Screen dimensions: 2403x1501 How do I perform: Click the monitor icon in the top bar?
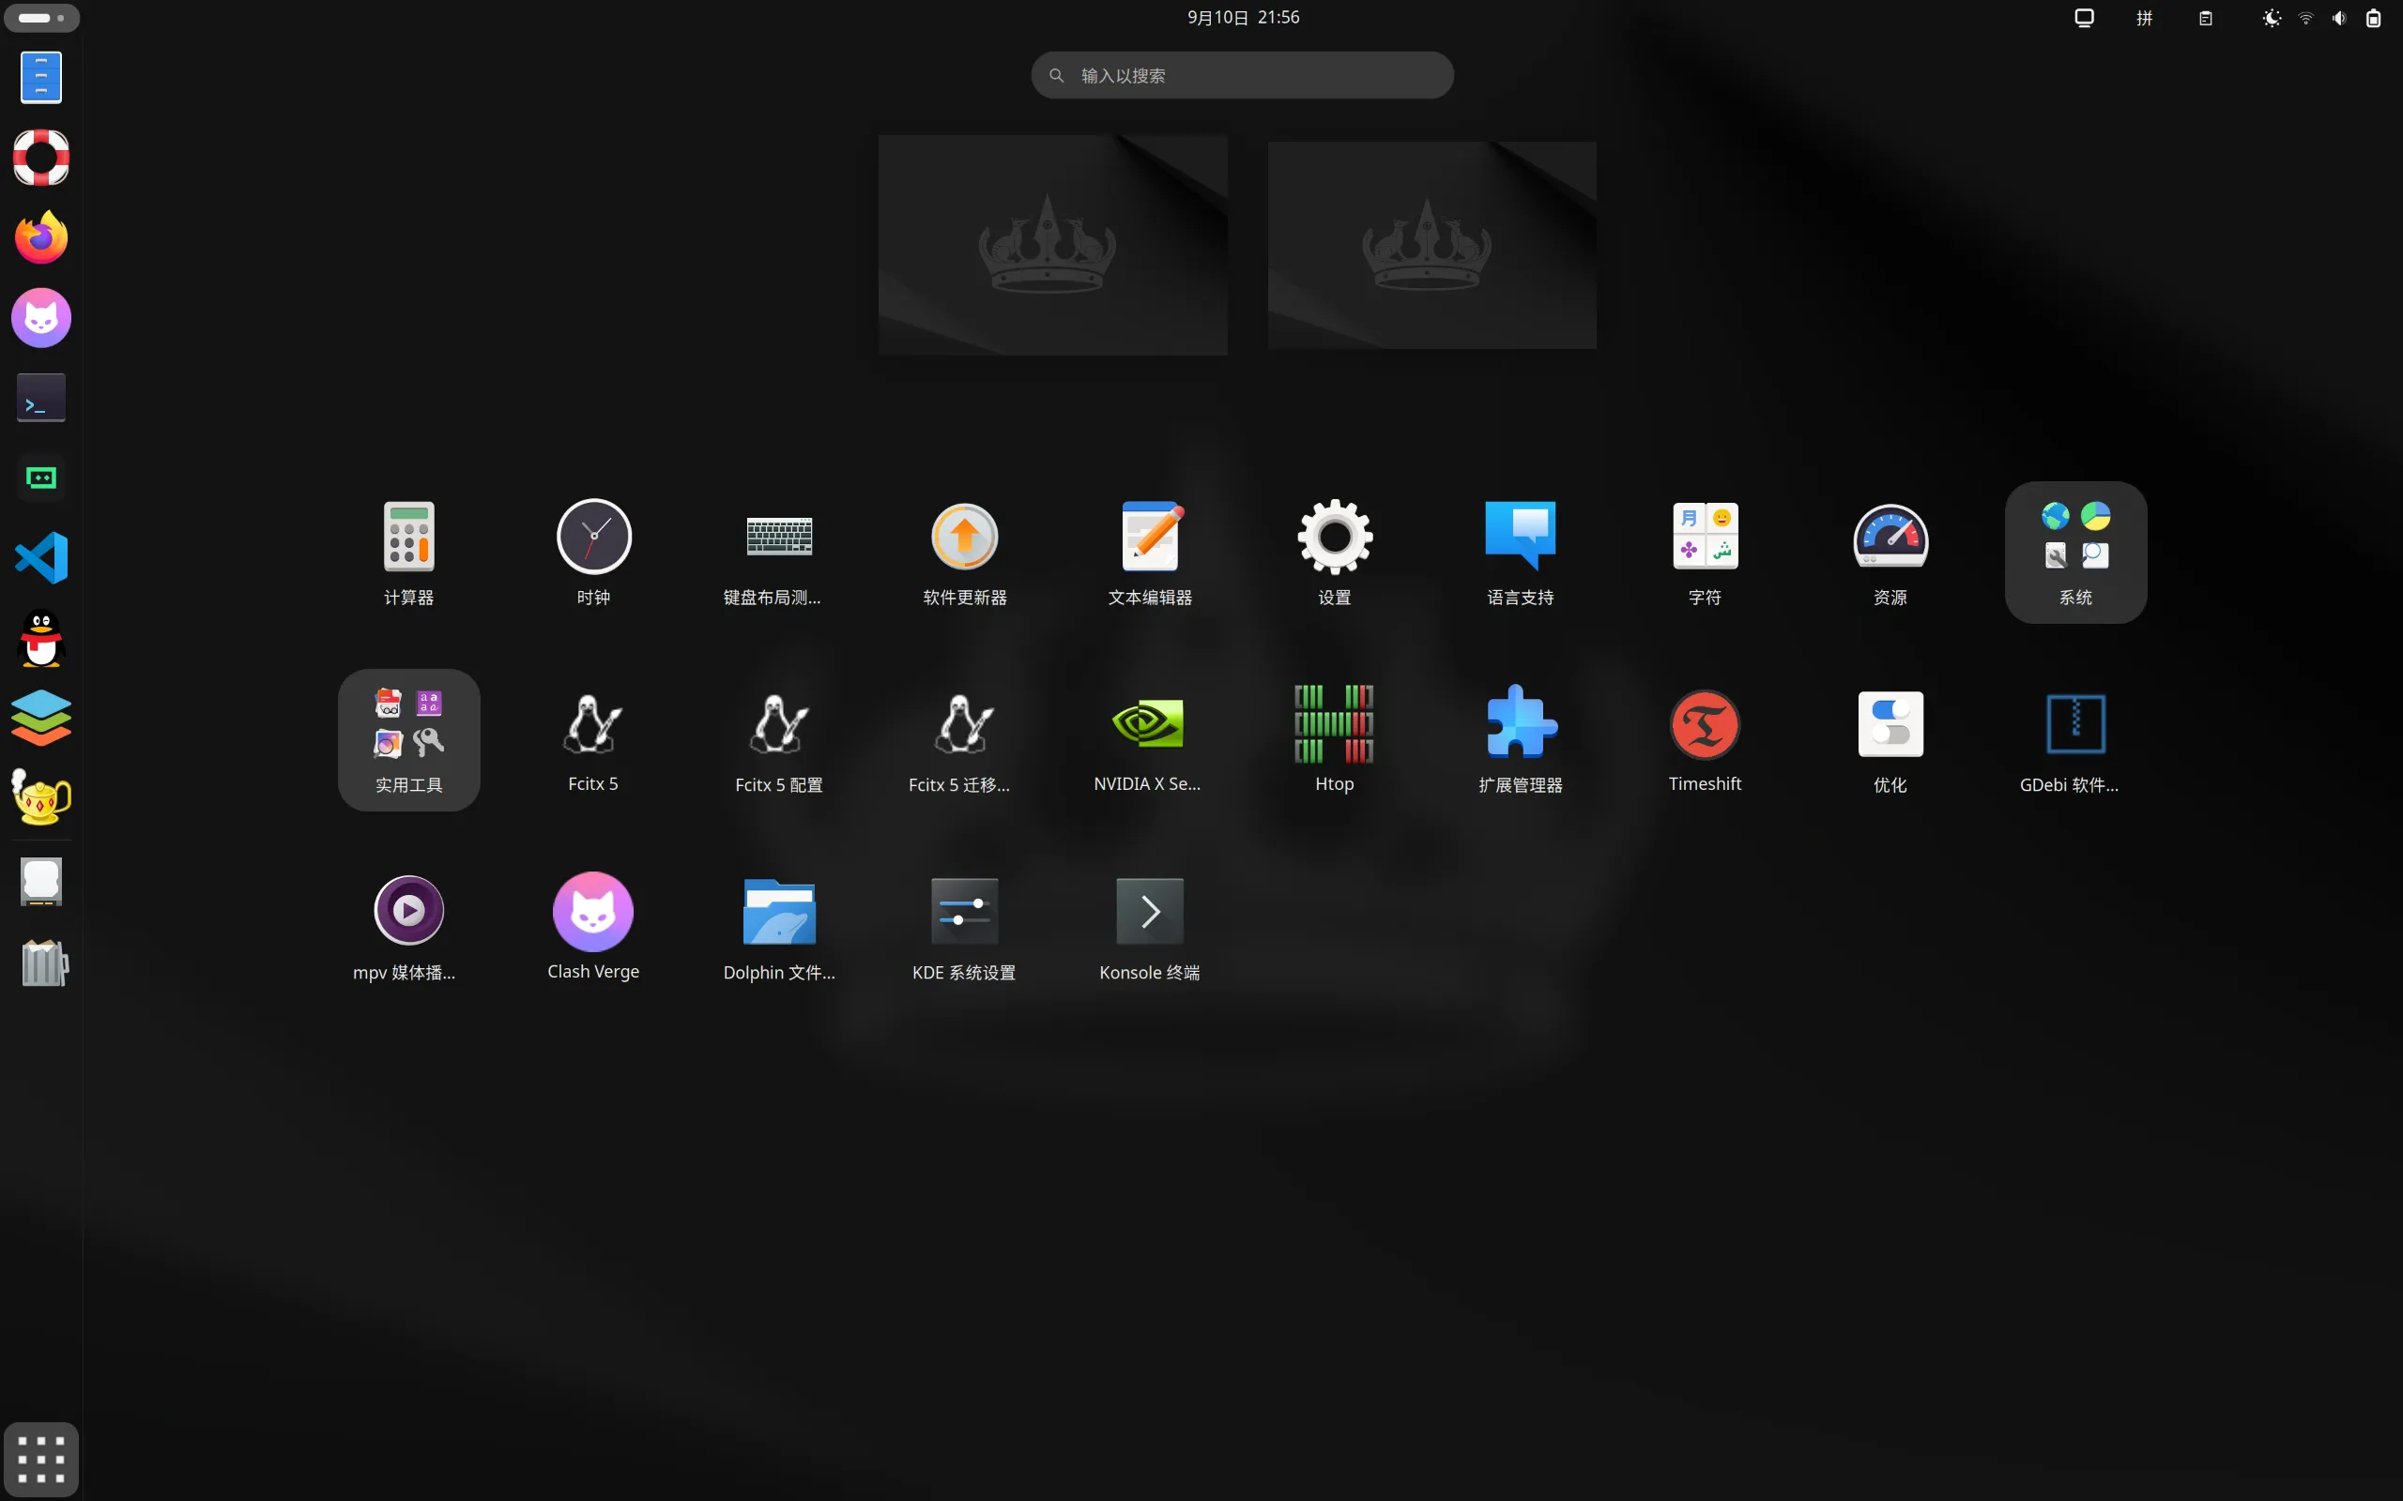coord(2084,18)
